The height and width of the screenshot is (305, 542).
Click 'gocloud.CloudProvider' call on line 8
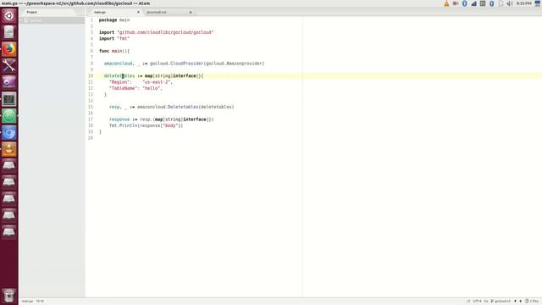click(177, 64)
